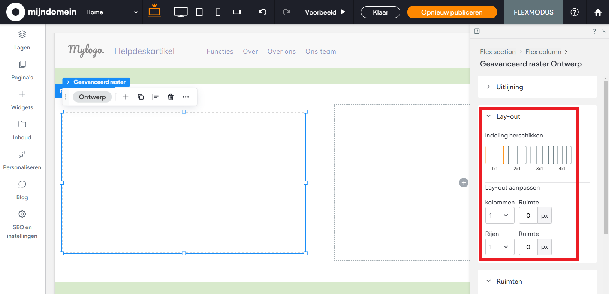The height and width of the screenshot is (294, 609).
Task: Select the 3x1 layout arrangement
Action: pyautogui.click(x=539, y=155)
